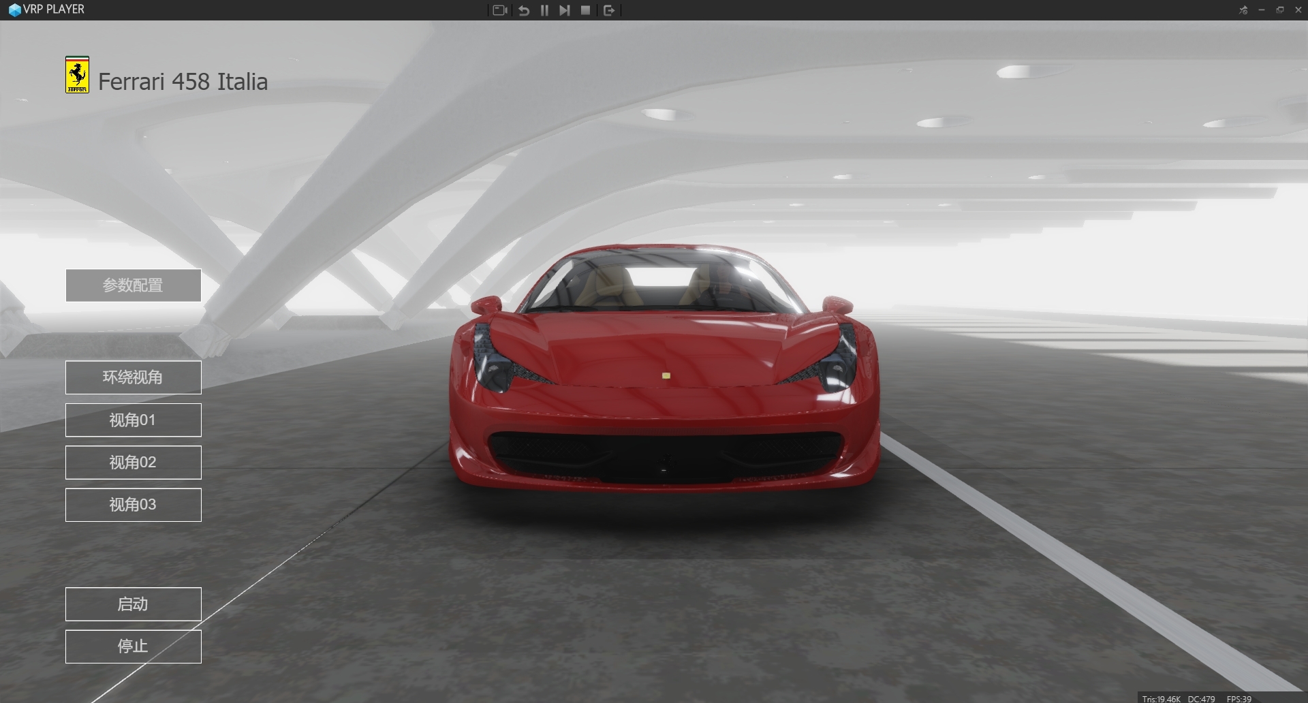Click the DC:479 status readout

tap(1201, 698)
